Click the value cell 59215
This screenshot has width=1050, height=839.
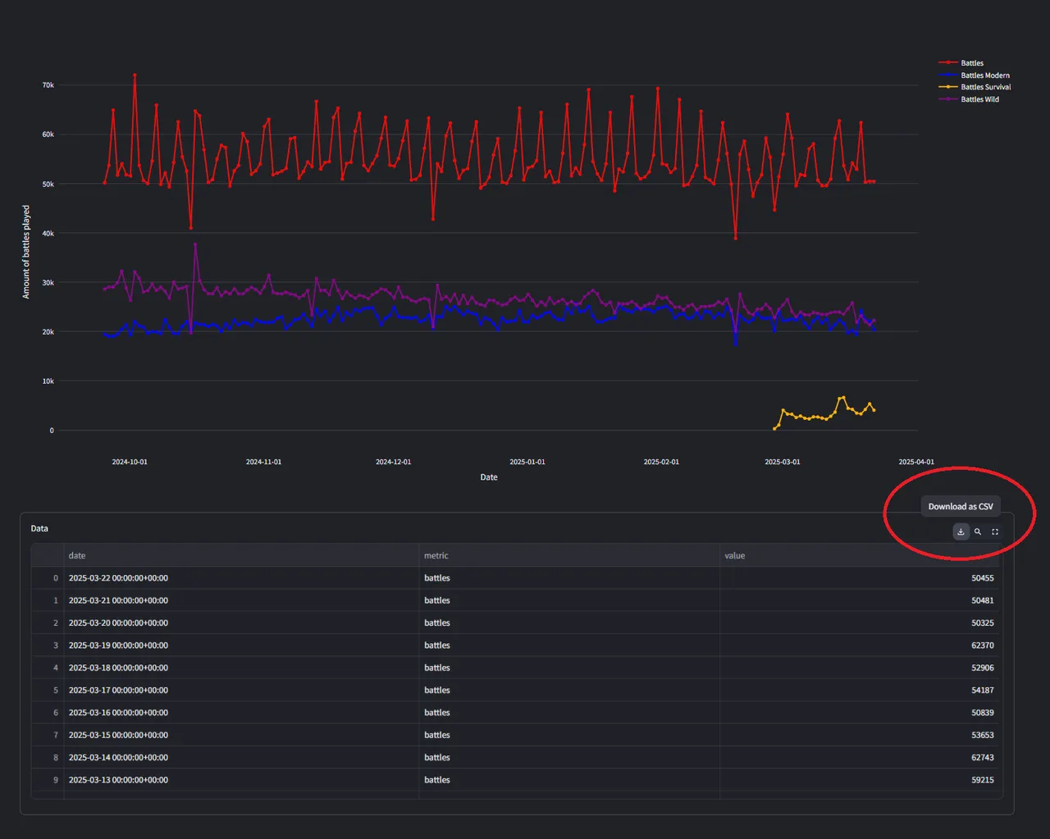click(x=860, y=780)
